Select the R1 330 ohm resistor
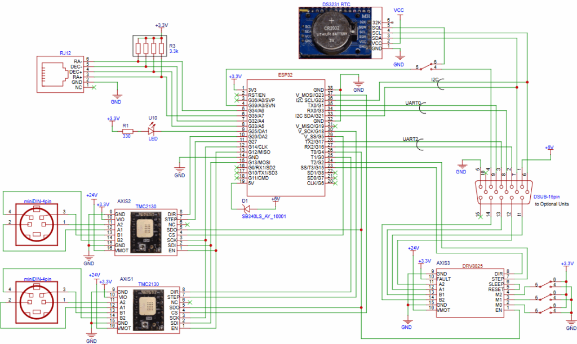 coord(127,131)
